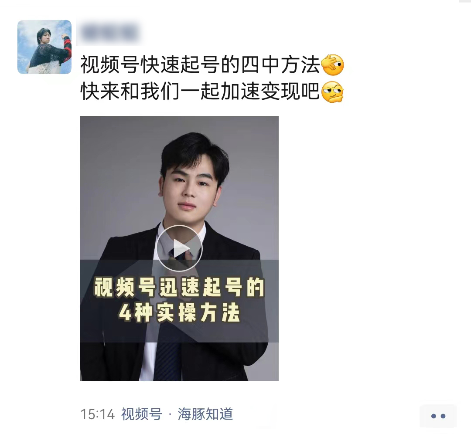Click the 15:14 timestamp

coord(98,414)
